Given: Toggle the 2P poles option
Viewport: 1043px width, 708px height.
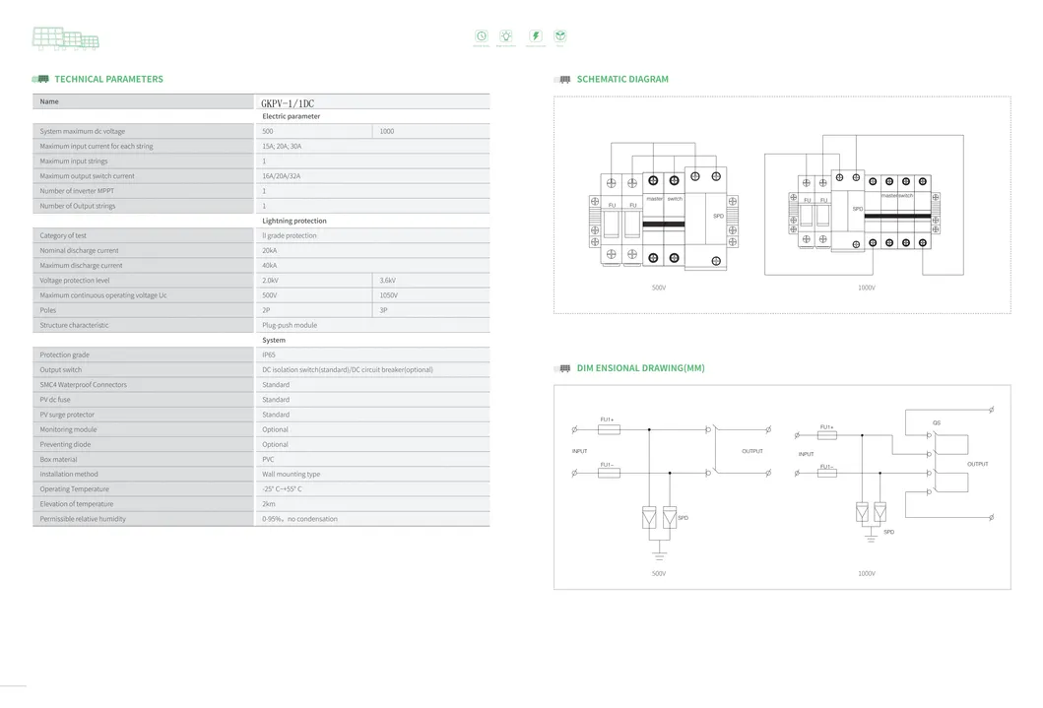Looking at the screenshot, I should 264,309.
